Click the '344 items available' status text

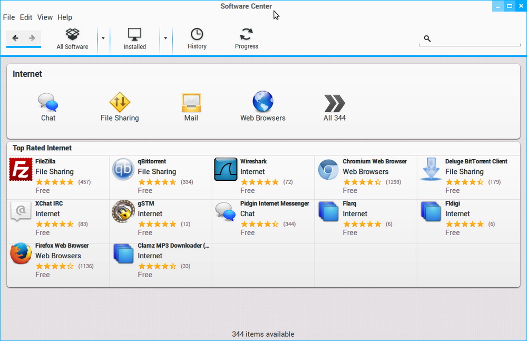pos(263,334)
